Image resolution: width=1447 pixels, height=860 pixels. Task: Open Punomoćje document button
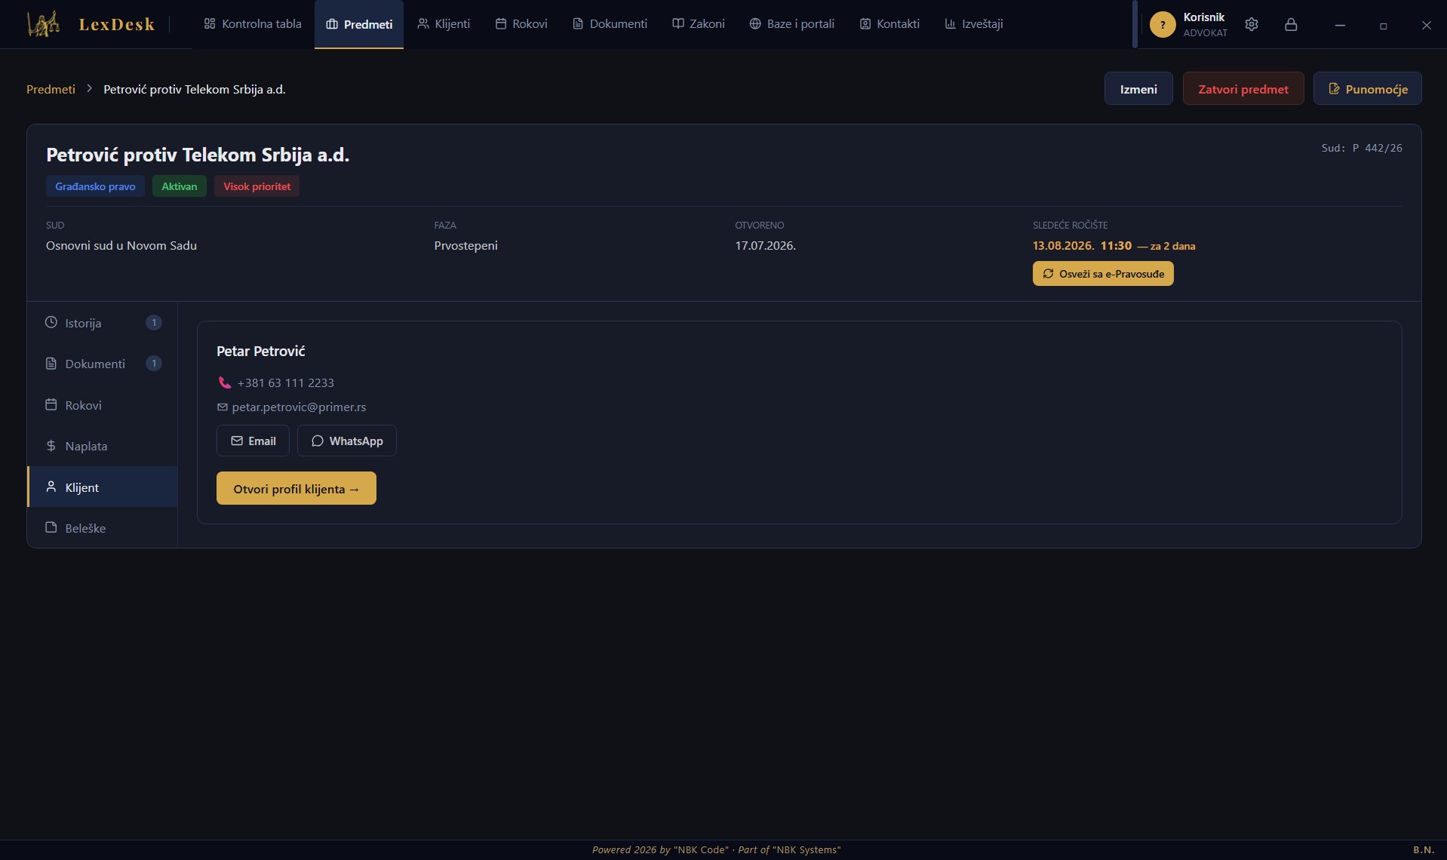[x=1367, y=89]
